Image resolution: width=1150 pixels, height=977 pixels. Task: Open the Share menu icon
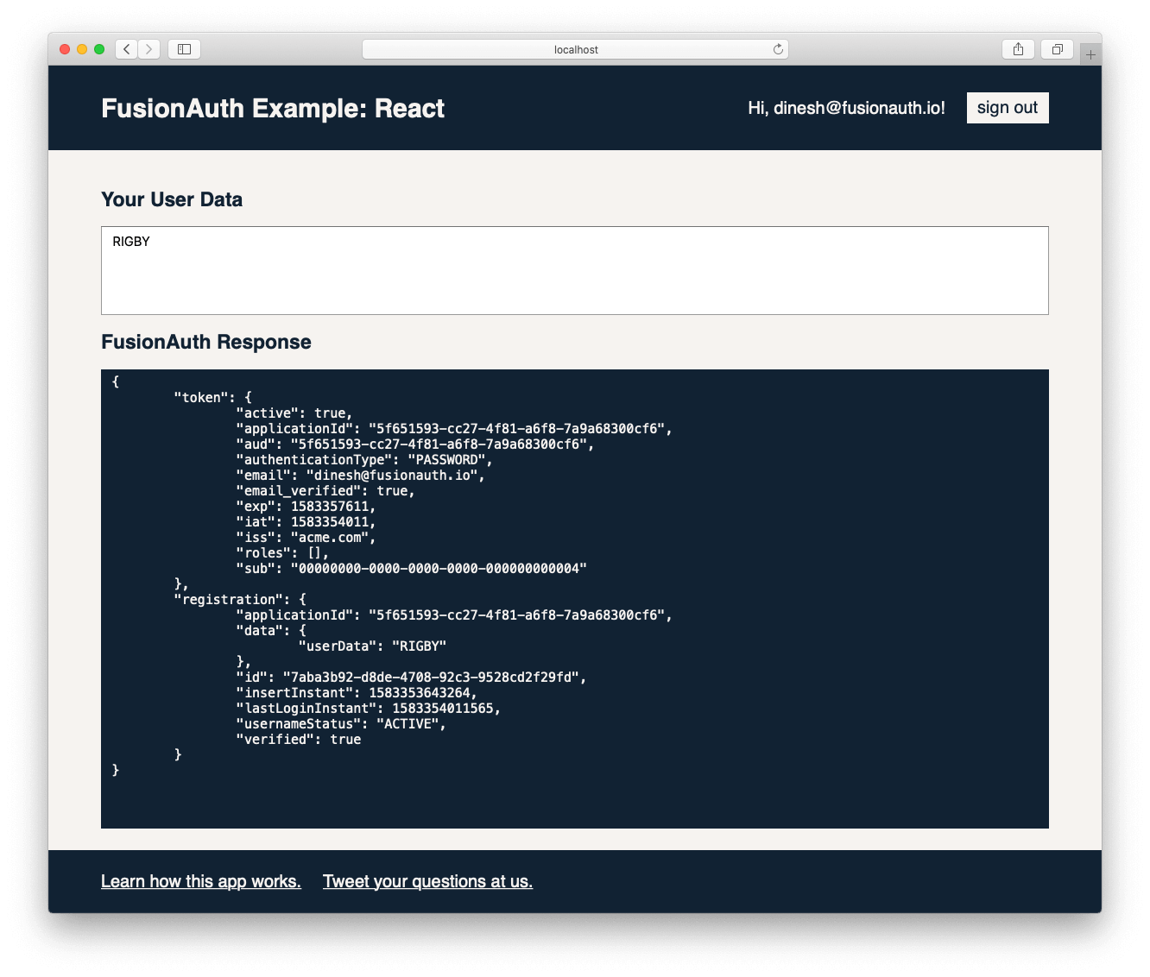coord(1018,49)
